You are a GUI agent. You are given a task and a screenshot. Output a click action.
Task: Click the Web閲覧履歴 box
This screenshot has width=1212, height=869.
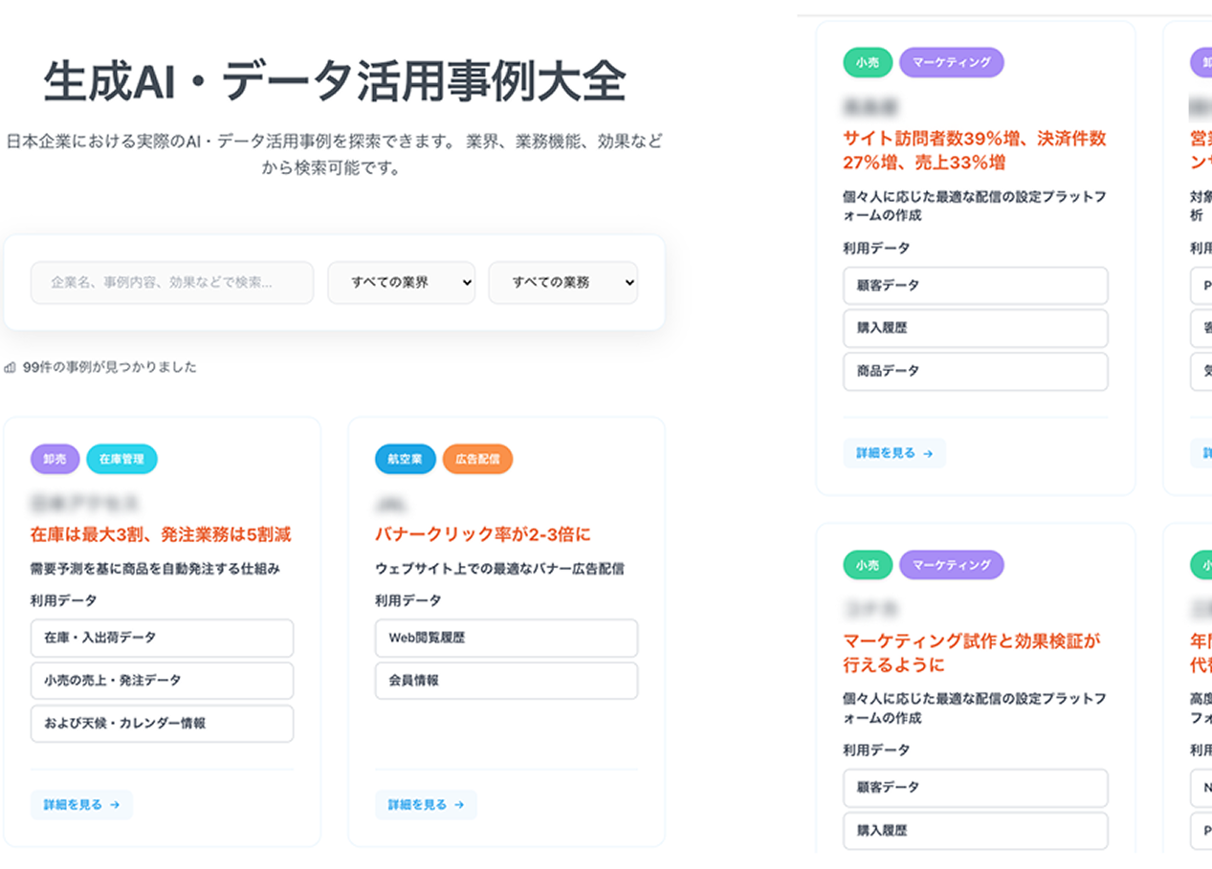(x=506, y=638)
